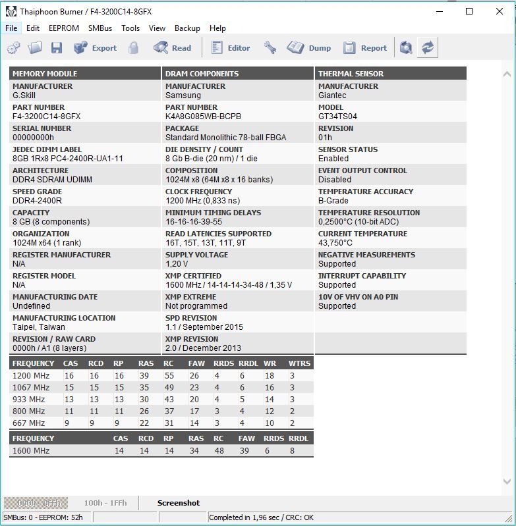Maximize the Thaiphoon Burner window

(469, 11)
